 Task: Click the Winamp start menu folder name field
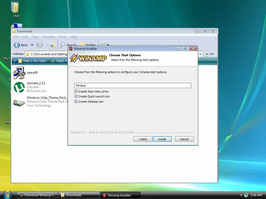(133, 86)
